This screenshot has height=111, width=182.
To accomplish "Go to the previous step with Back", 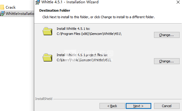I will coord(112,106).
